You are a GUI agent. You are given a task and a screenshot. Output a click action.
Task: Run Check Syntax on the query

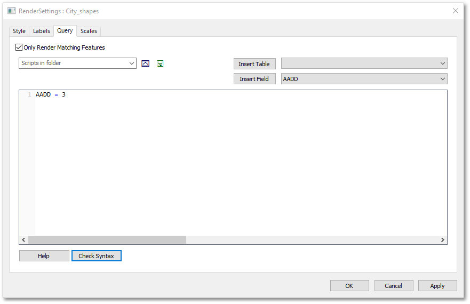click(97, 256)
